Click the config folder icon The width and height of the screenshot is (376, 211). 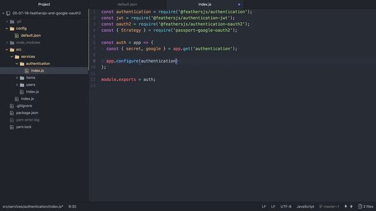pyautogui.click(x=12, y=29)
